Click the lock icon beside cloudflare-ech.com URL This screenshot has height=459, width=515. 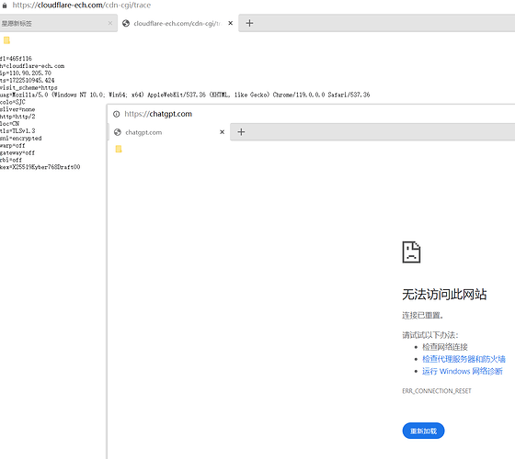coord(5,6)
